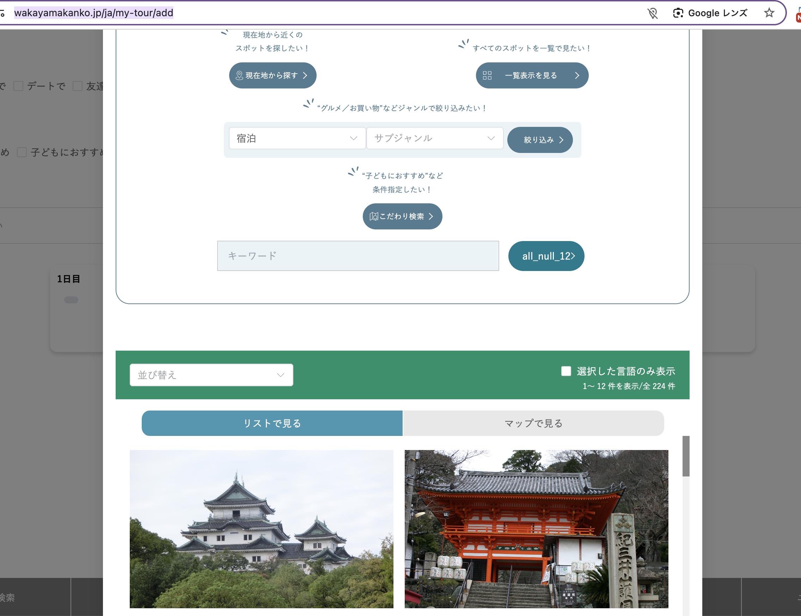801x616 pixels.
Task: Open the 宿泊 genre dropdown
Action: pos(297,138)
